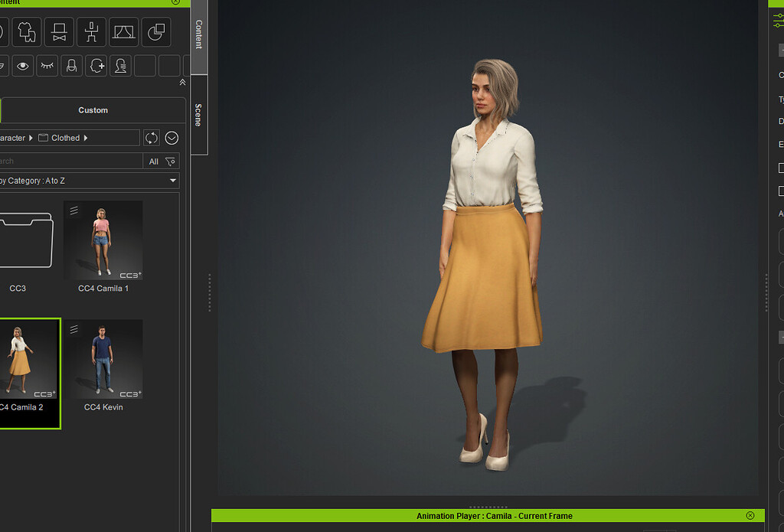
Task: Collapse the toolbar with the double-up chevron
Action: pos(182,82)
